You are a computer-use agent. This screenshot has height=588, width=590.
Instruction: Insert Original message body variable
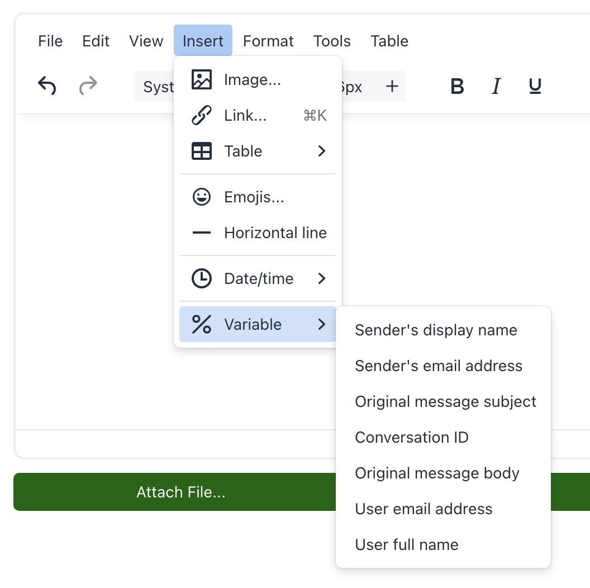(443, 473)
